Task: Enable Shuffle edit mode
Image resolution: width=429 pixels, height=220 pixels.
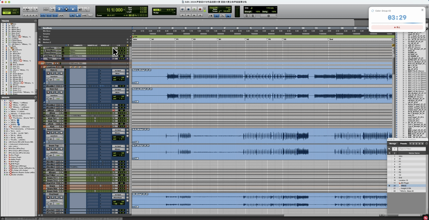Action: tap(7, 10)
